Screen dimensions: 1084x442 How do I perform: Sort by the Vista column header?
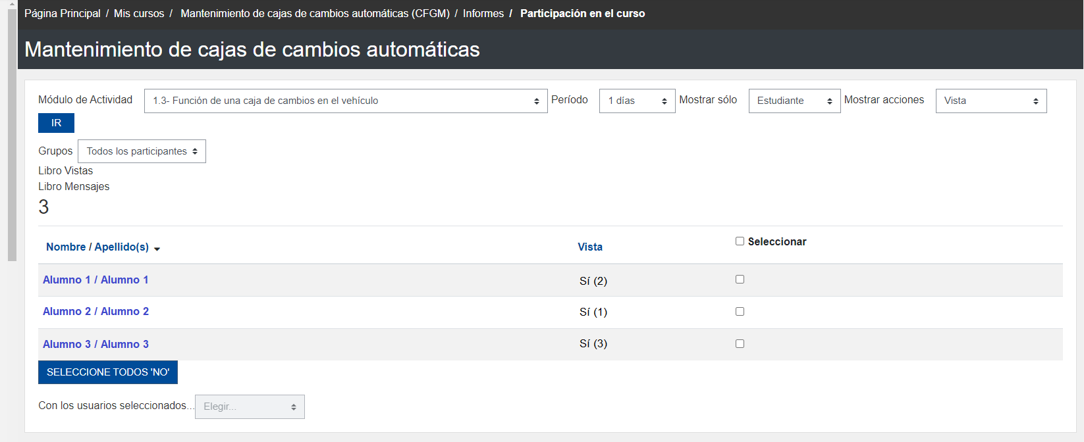589,247
